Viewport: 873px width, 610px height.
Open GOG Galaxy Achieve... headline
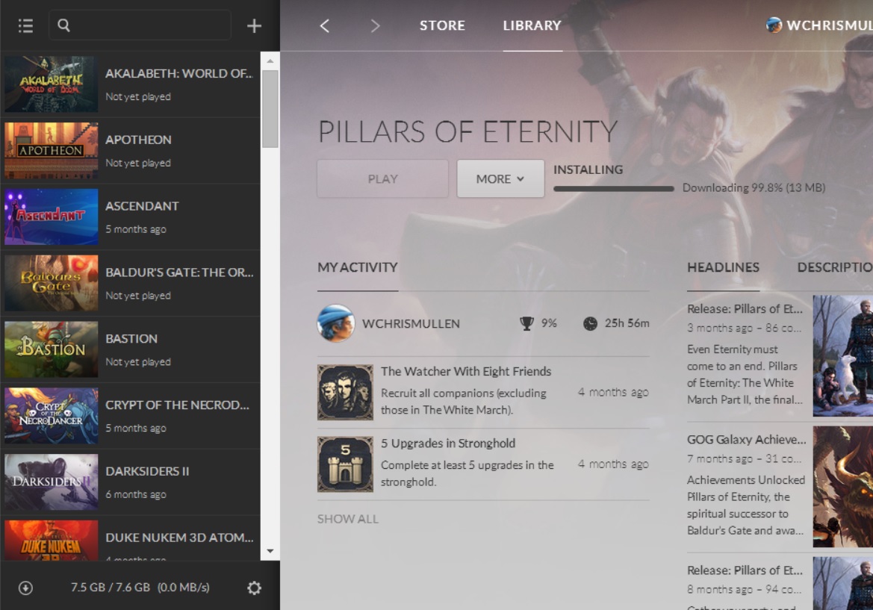click(x=747, y=440)
